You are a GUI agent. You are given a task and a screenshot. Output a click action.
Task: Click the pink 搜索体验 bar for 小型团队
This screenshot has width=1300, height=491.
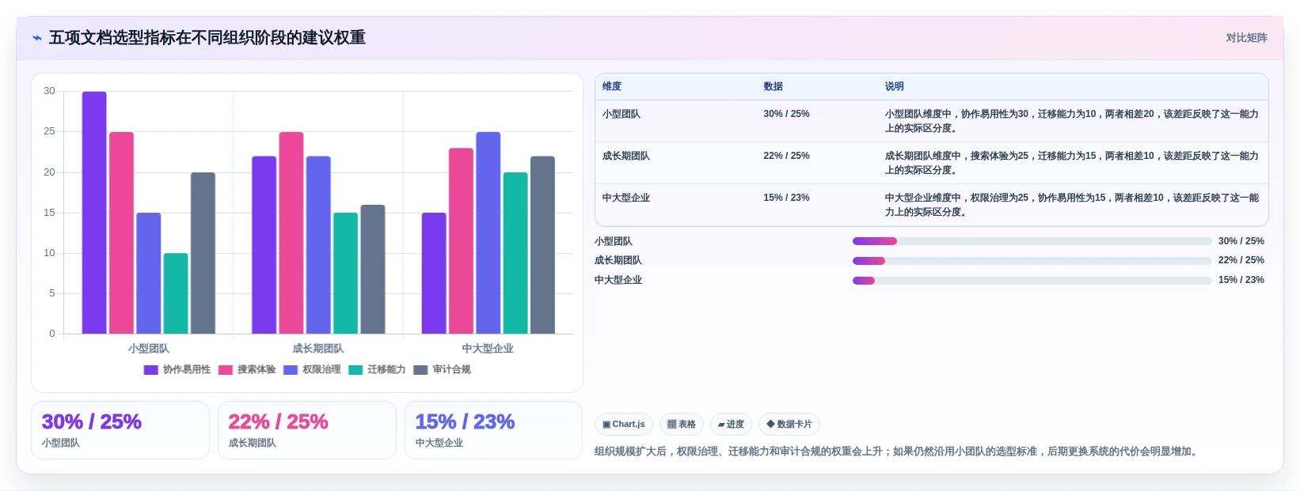coord(121,233)
